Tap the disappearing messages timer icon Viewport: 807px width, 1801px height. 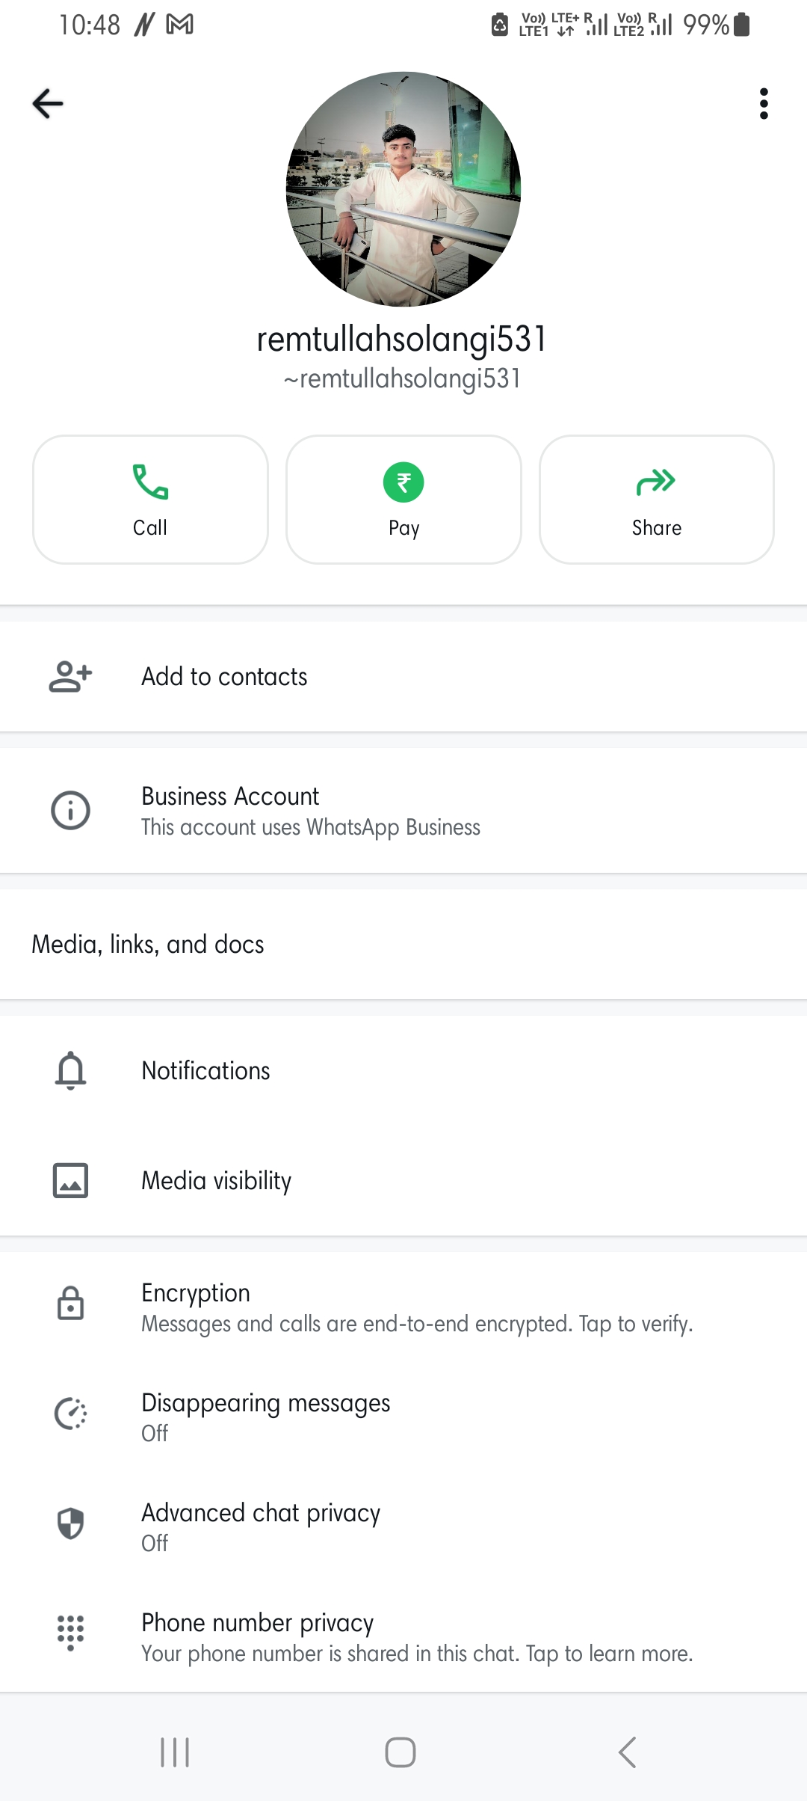(x=70, y=1414)
